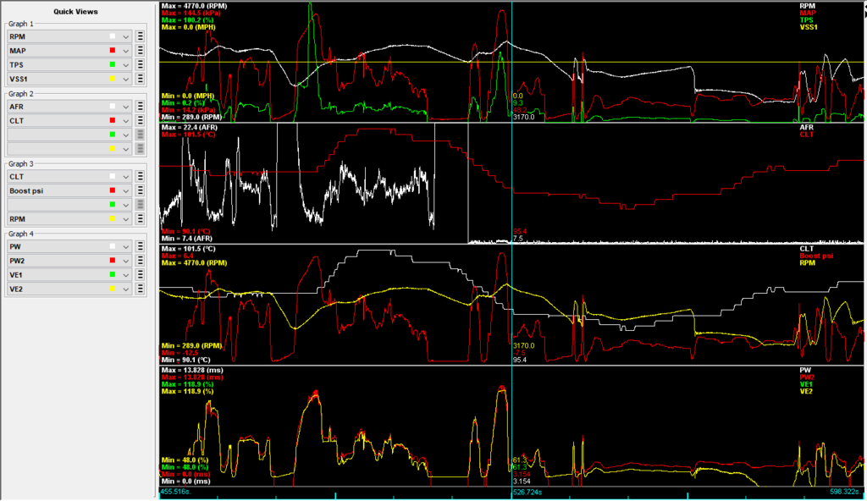Click the AFR channel settings icon in Graph 2
This screenshot has height=501, width=867.
tap(141, 107)
